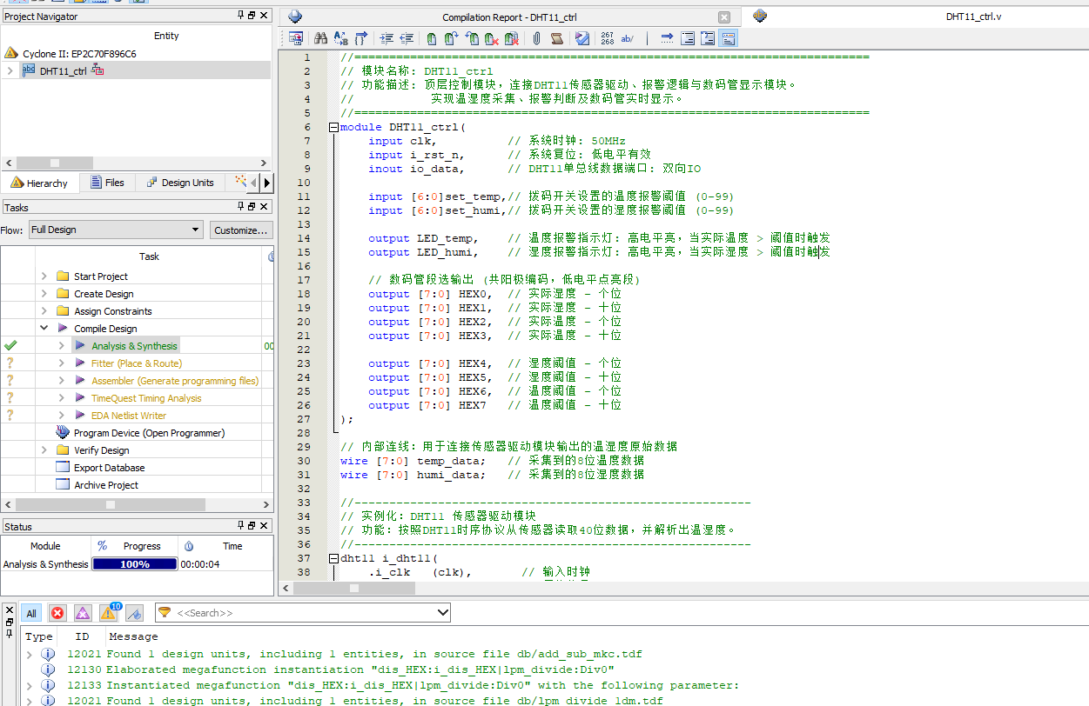Toggle the critical warning messages filter

coord(83,613)
